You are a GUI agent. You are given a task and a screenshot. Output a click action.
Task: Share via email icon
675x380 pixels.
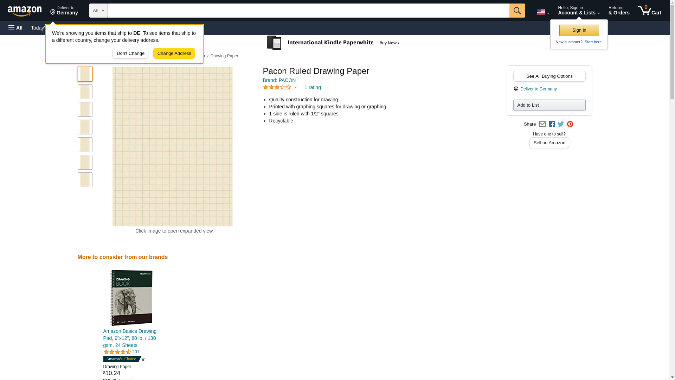point(542,124)
